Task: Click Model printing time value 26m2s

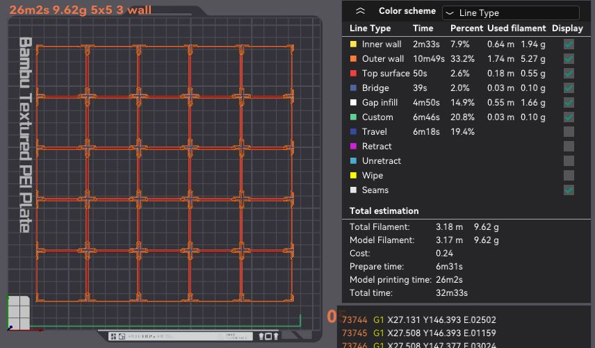Action: [449, 280]
